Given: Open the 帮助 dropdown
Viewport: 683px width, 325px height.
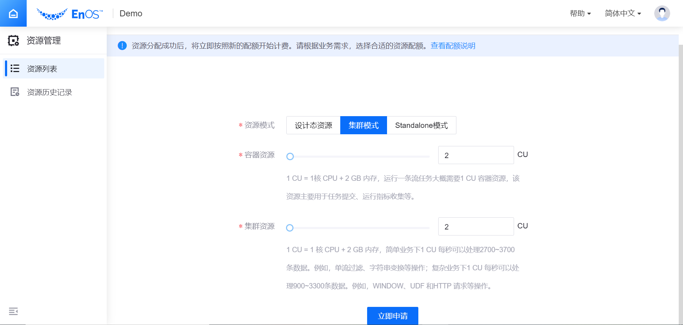Looking at the screenshot, I should [x=580, y=13].
